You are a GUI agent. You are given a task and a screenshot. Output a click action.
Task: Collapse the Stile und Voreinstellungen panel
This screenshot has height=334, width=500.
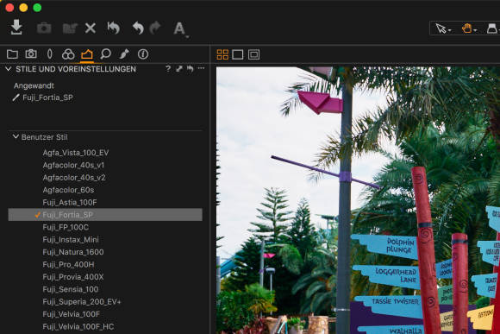pyautogui.click(x=9, y=69)
